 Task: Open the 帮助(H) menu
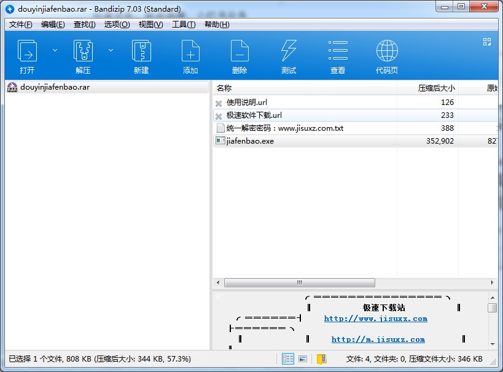217,25
